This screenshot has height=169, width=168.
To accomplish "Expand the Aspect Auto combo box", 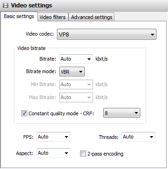I will [53, 153].
